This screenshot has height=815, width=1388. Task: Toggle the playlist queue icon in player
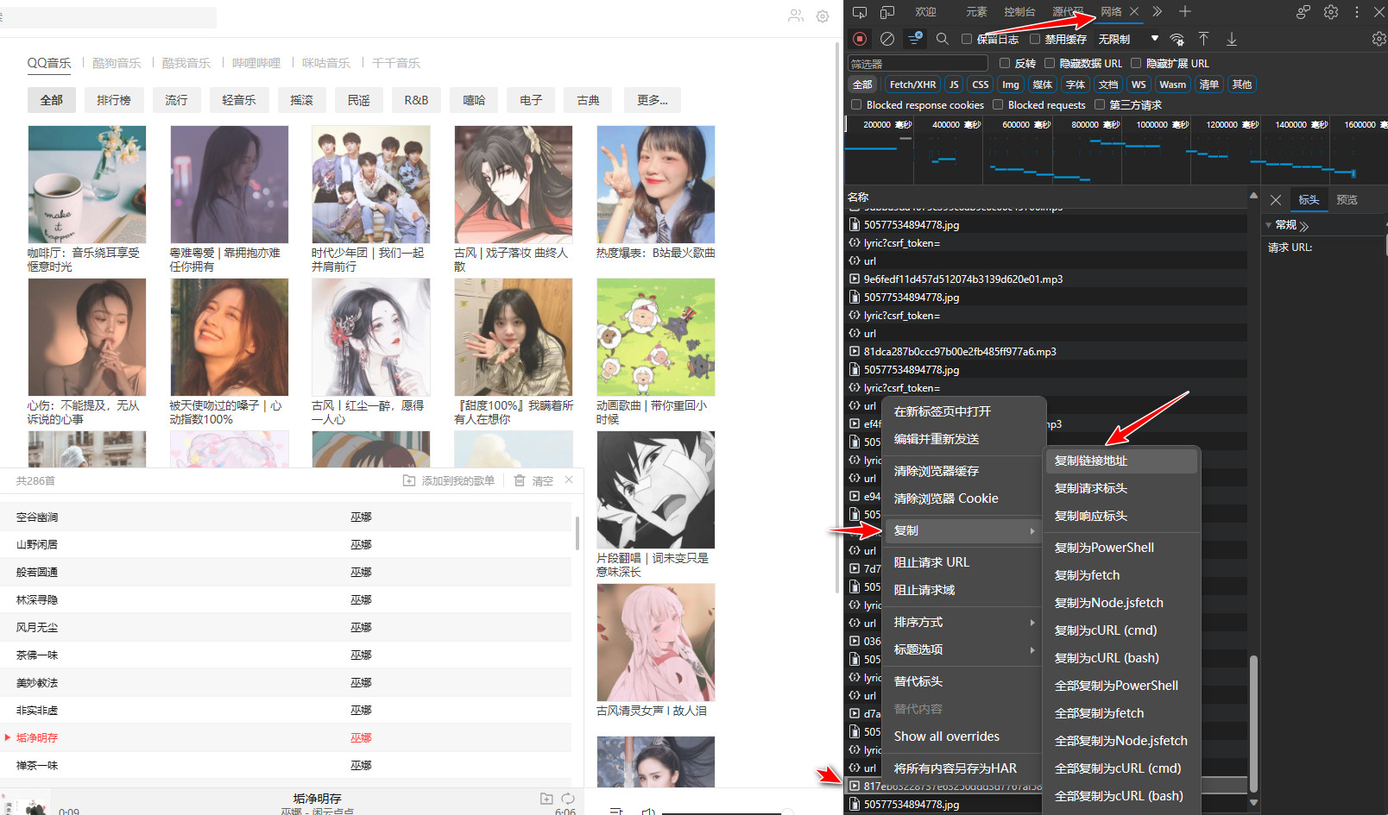[616, 812]
